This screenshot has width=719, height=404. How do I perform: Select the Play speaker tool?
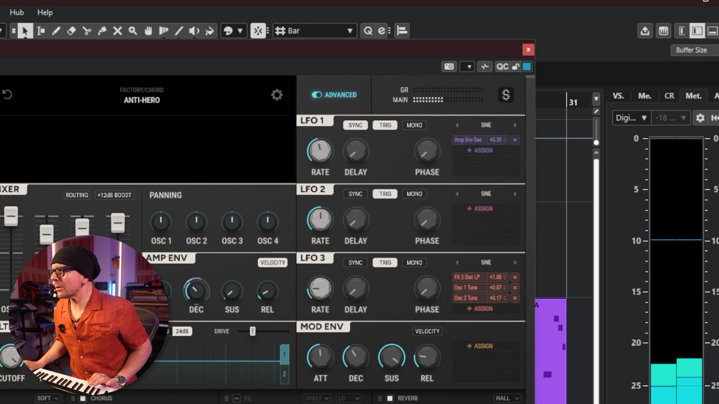[x=194, y=31]
